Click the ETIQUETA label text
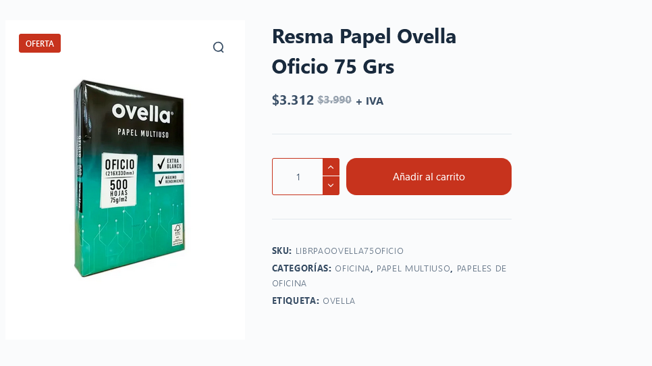 [296, 300]
